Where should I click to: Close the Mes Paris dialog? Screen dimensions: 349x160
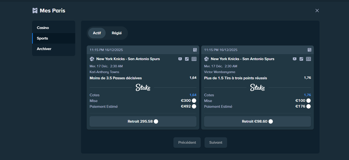coord(317,10)
